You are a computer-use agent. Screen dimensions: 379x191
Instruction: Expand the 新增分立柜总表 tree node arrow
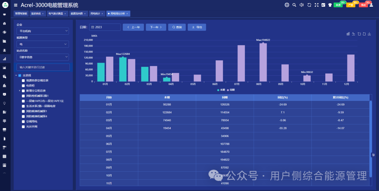pyautogui.click(x=20, y=91)
